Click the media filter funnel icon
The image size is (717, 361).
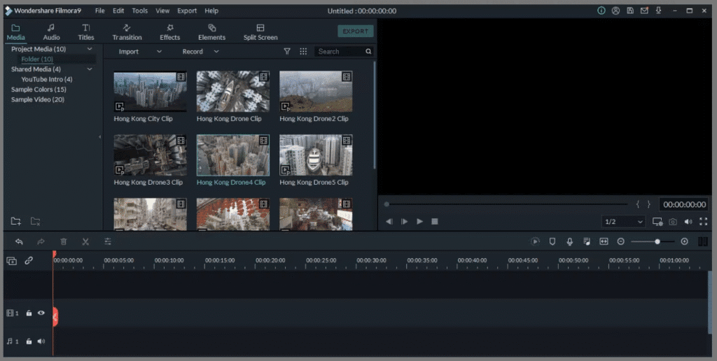(x=287, y=52)
